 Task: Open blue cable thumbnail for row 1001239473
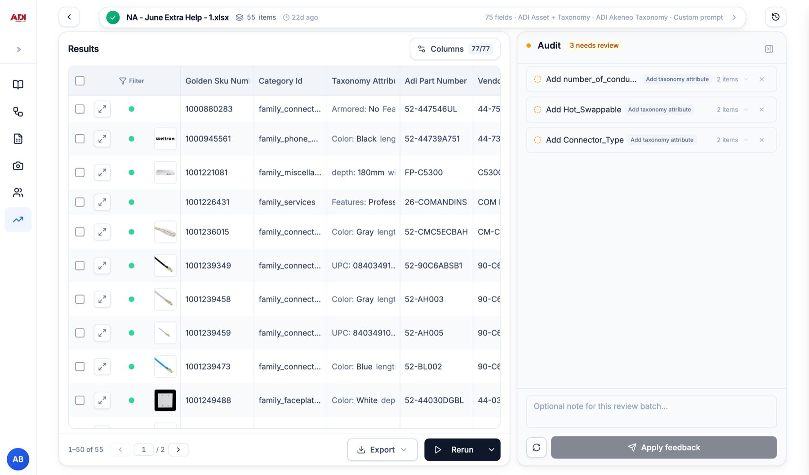[165, 367]
